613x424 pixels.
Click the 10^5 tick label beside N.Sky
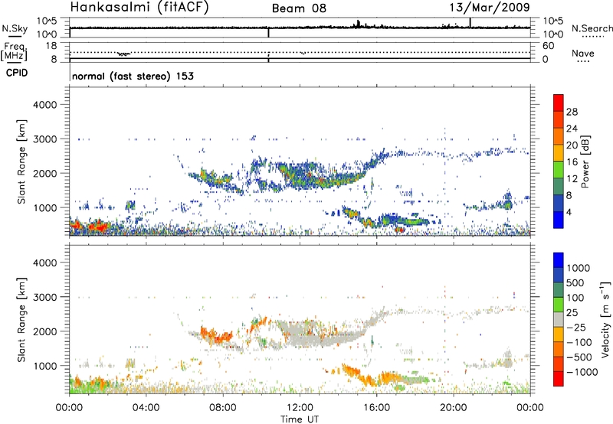(47, 21)
